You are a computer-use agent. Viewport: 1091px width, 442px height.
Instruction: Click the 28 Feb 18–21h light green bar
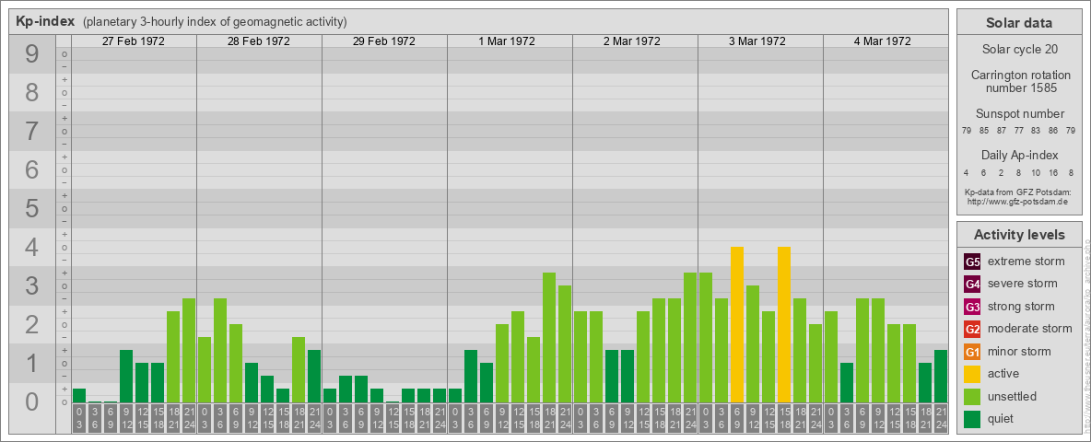pos(299,370)
